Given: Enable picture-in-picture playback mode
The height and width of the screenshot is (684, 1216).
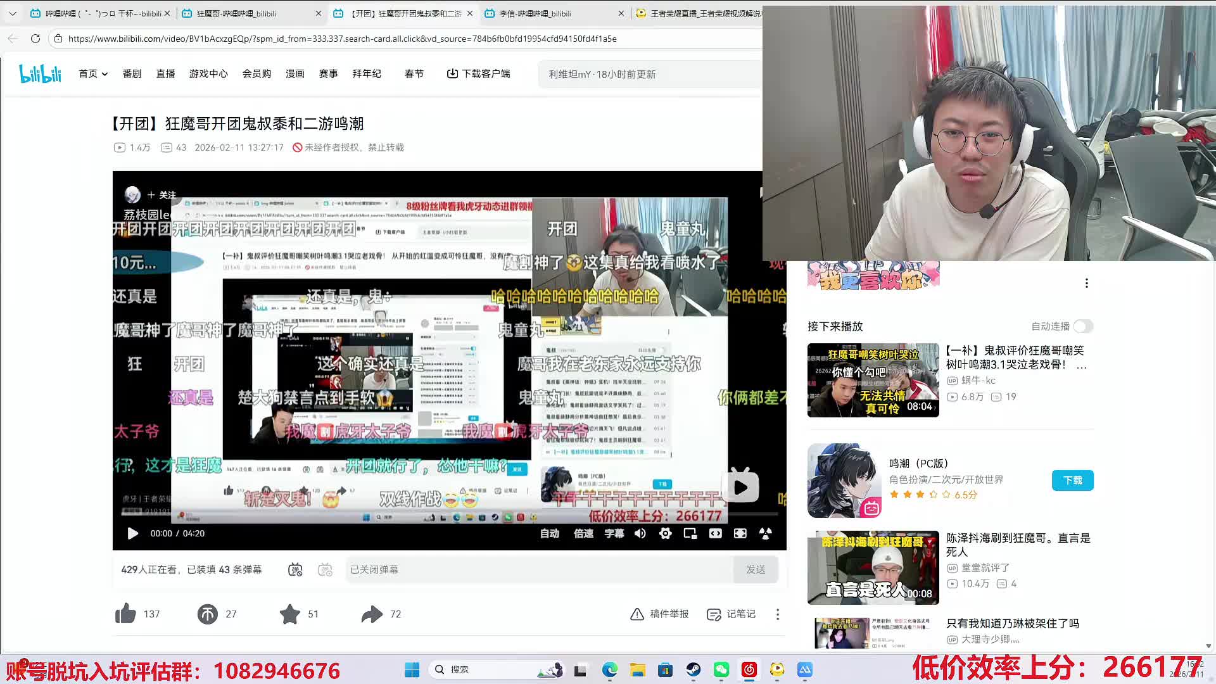Looking at the screenshot, I should tap(690, 533).
